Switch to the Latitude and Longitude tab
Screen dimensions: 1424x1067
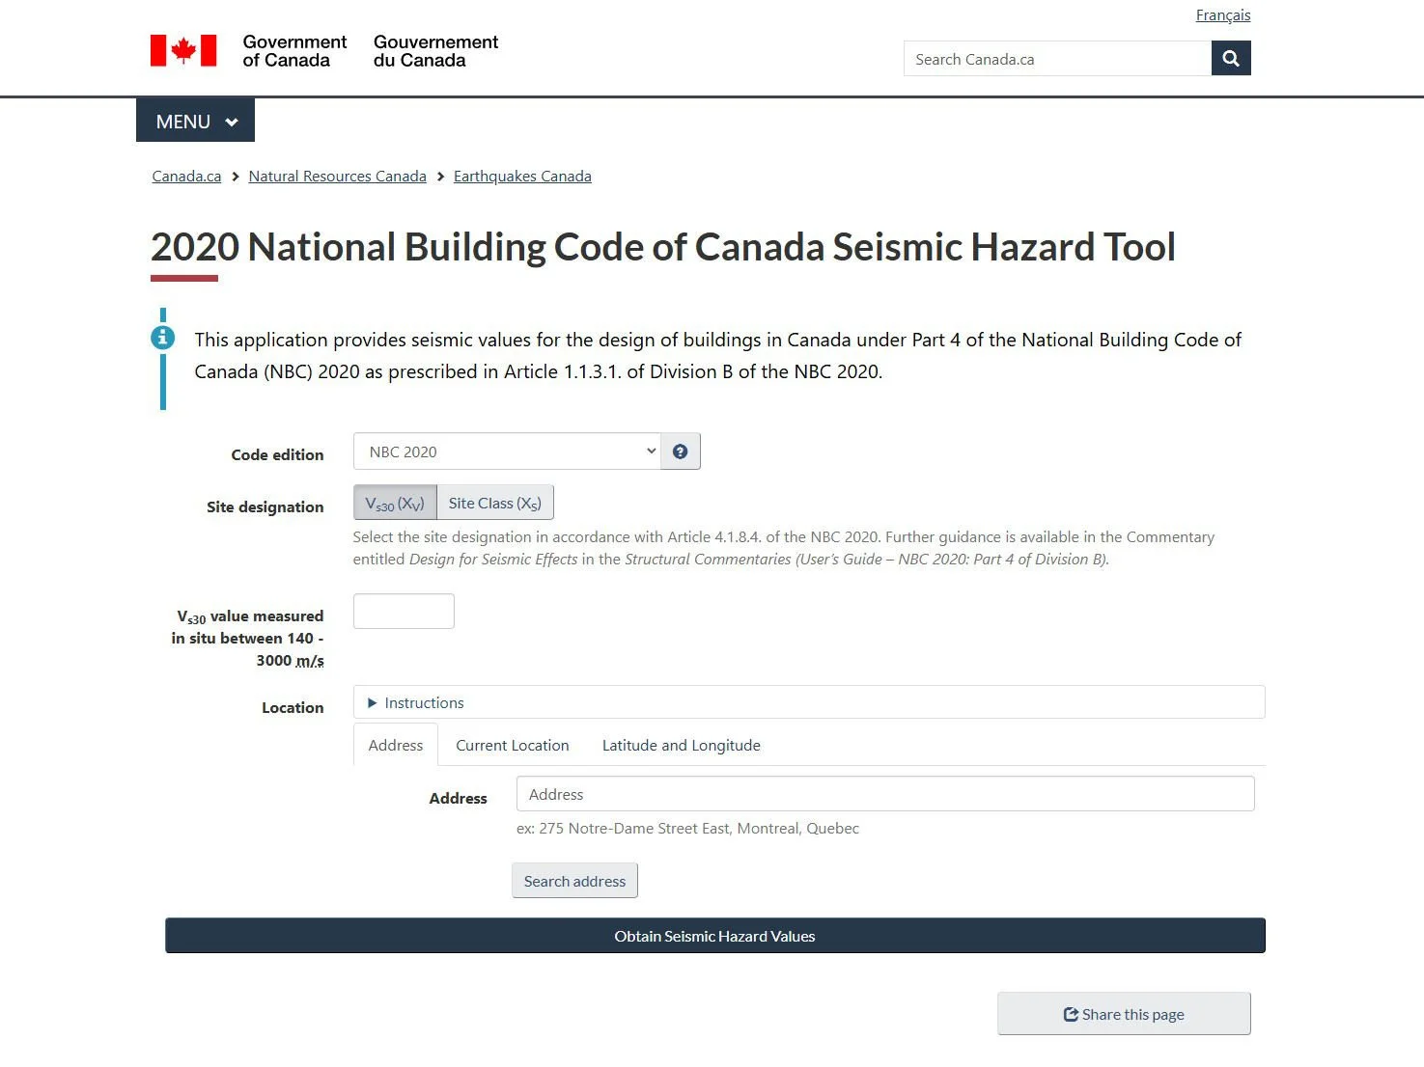(682, 745)
